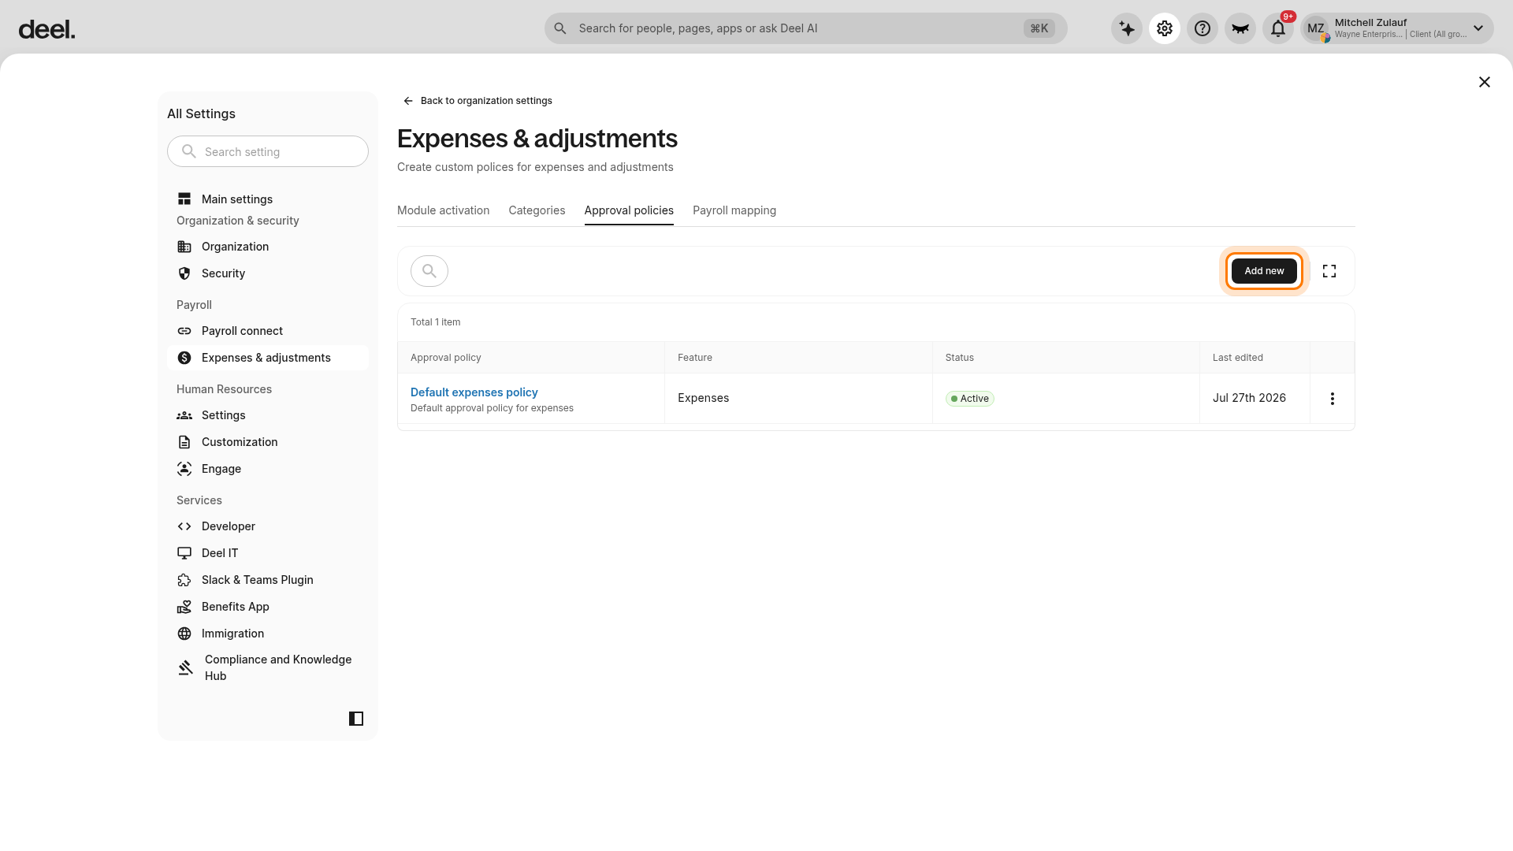Viewport: 1513px width, 851px height.
Task: Open Deel AI sparkle assistant
Action: point(1127,28)
